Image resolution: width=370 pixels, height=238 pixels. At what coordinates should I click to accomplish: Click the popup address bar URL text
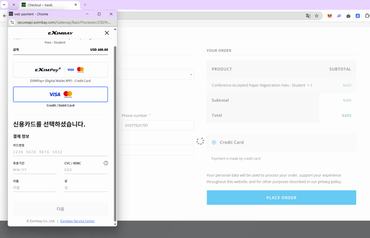pos(64,22)
